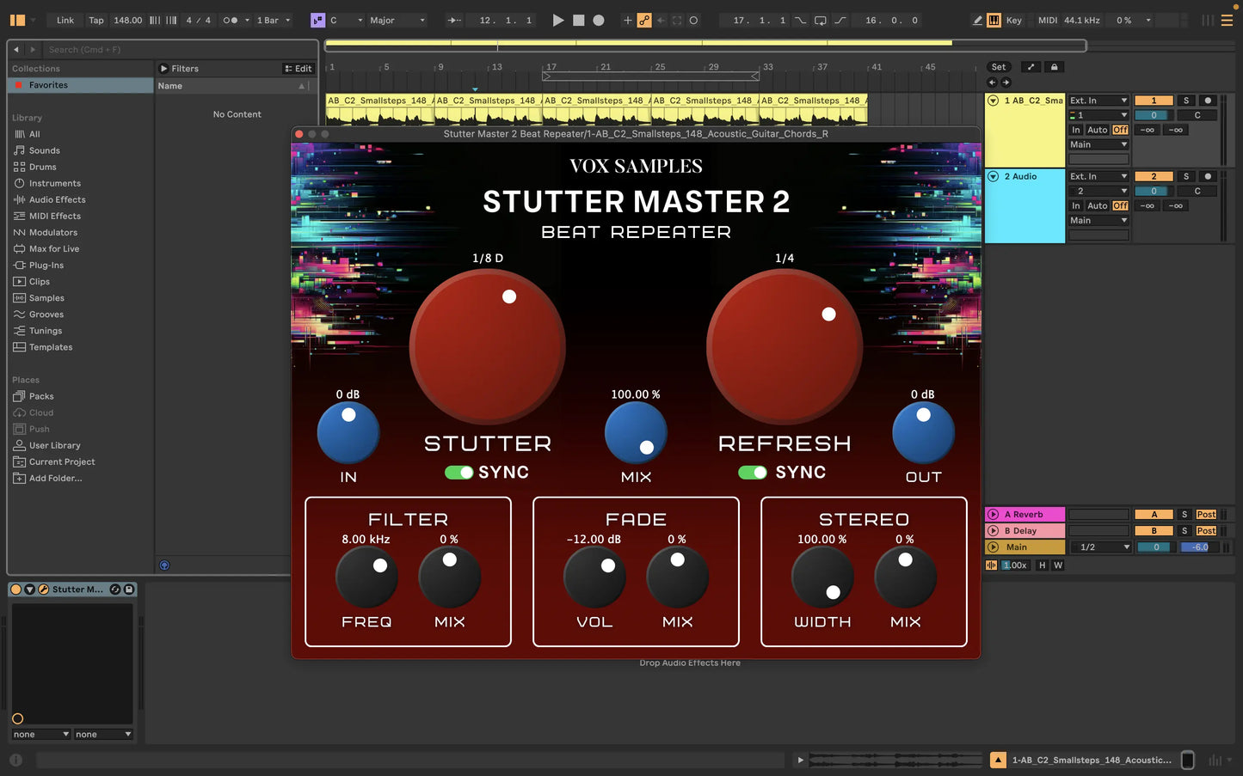Image resolution: width=1243 pixels, height=776 pixels.
Task: Click the browser search field
Action: pyautogui.click(x=181, y=50)
